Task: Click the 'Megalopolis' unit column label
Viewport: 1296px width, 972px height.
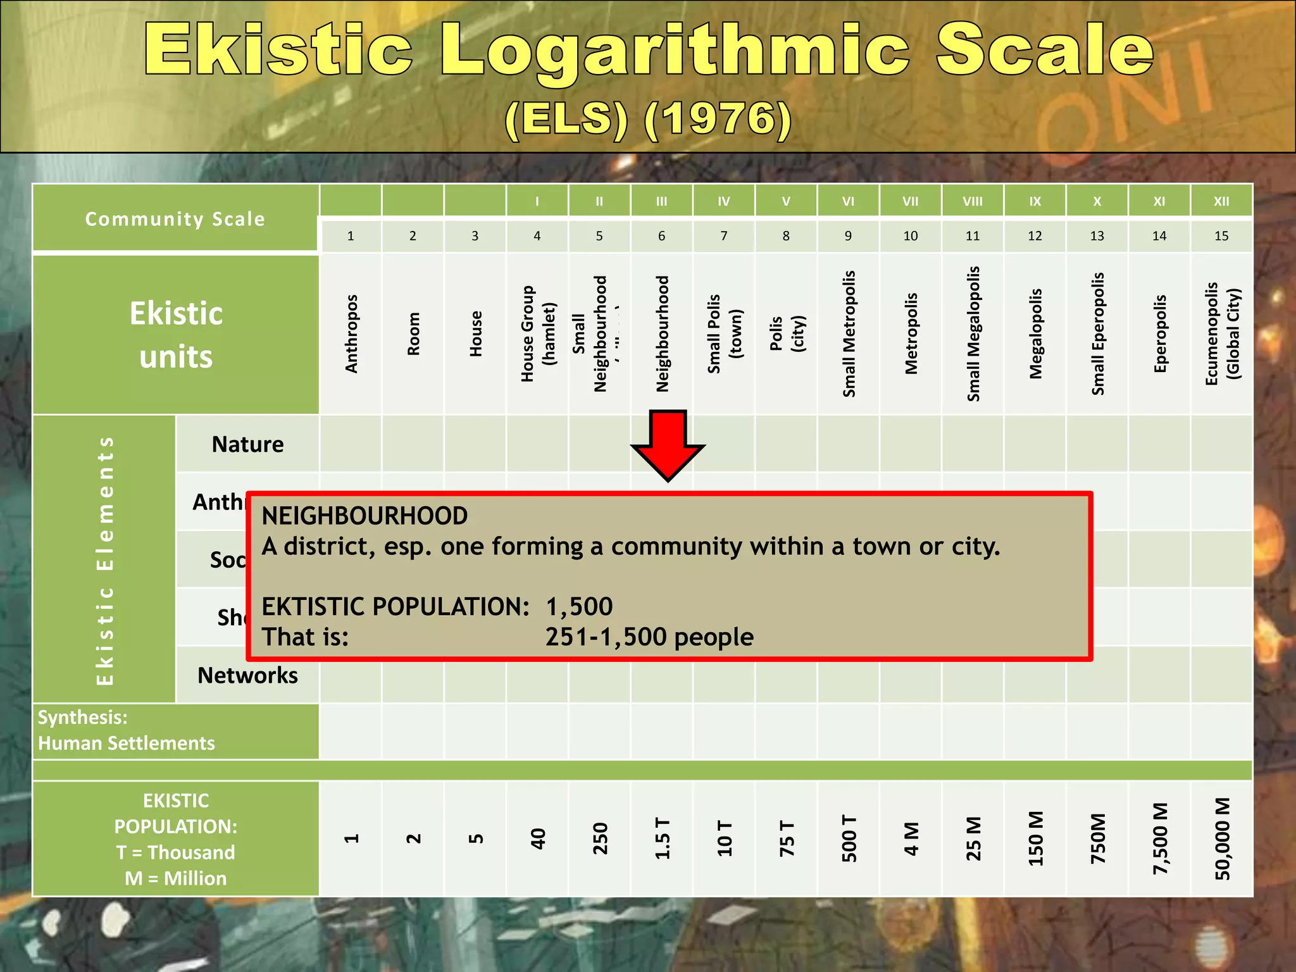Action: (1035, 333)
